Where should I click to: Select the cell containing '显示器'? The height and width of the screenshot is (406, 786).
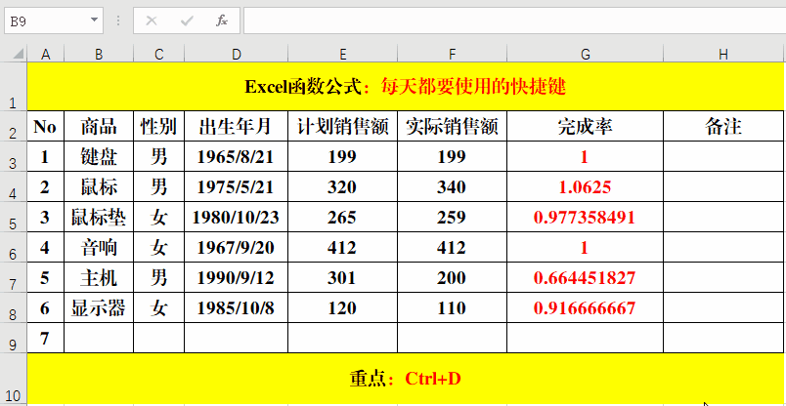(99, 307)
